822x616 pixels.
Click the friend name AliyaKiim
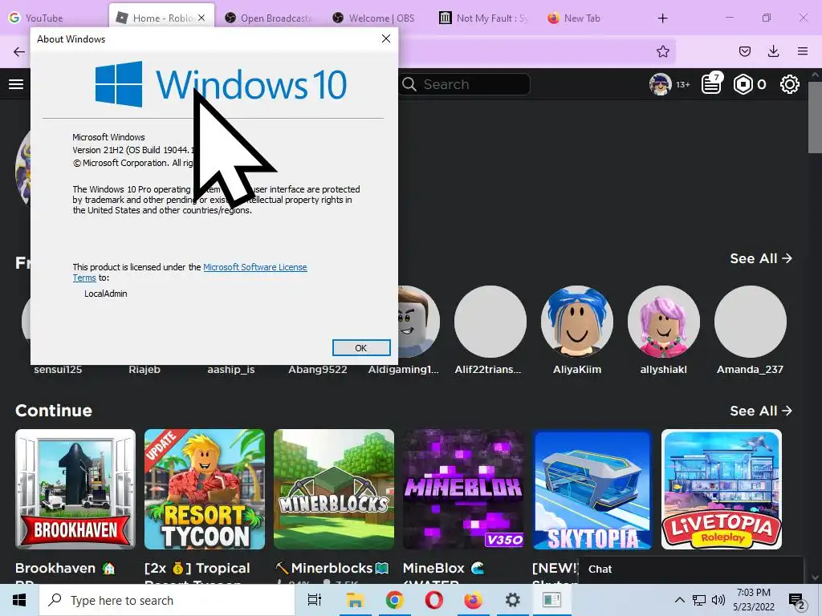point(577,370)
